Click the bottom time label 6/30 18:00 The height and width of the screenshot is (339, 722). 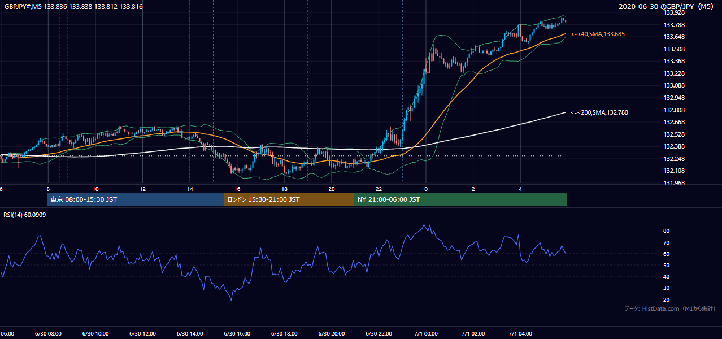point(284,334)
